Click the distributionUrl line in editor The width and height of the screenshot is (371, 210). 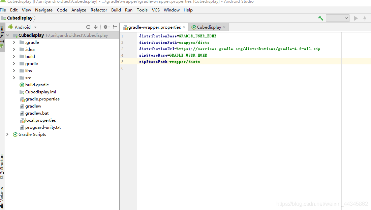point(229,49)
